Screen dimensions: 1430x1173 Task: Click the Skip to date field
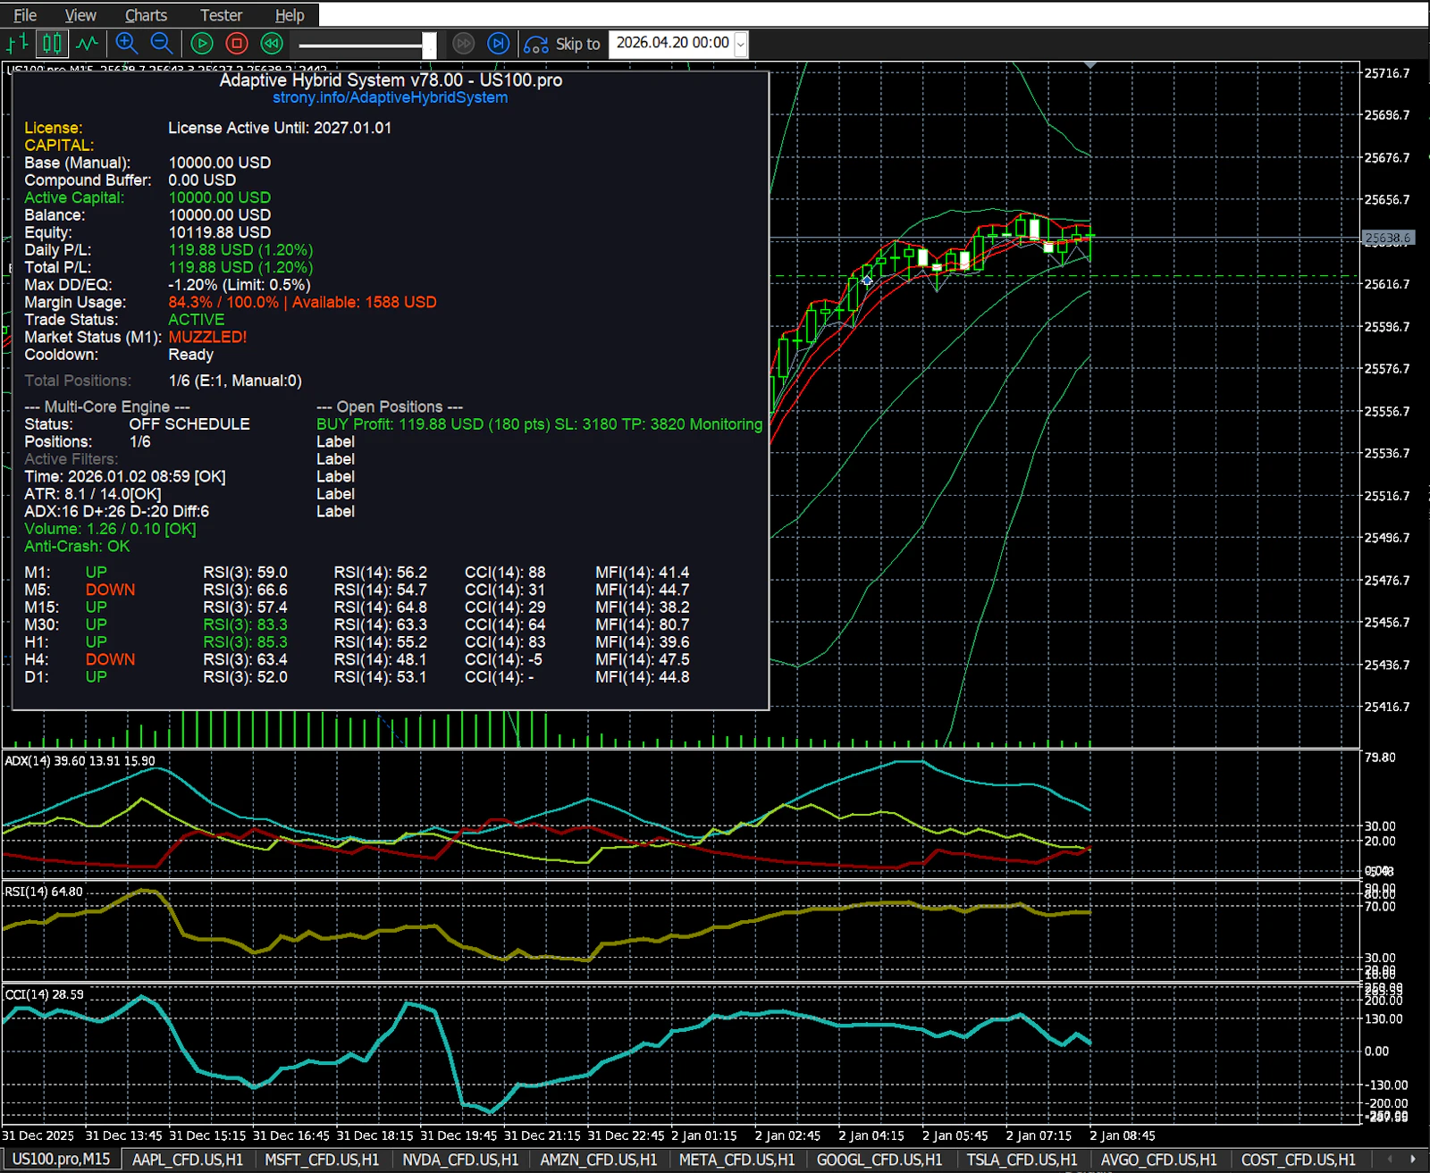coord(672,43)
